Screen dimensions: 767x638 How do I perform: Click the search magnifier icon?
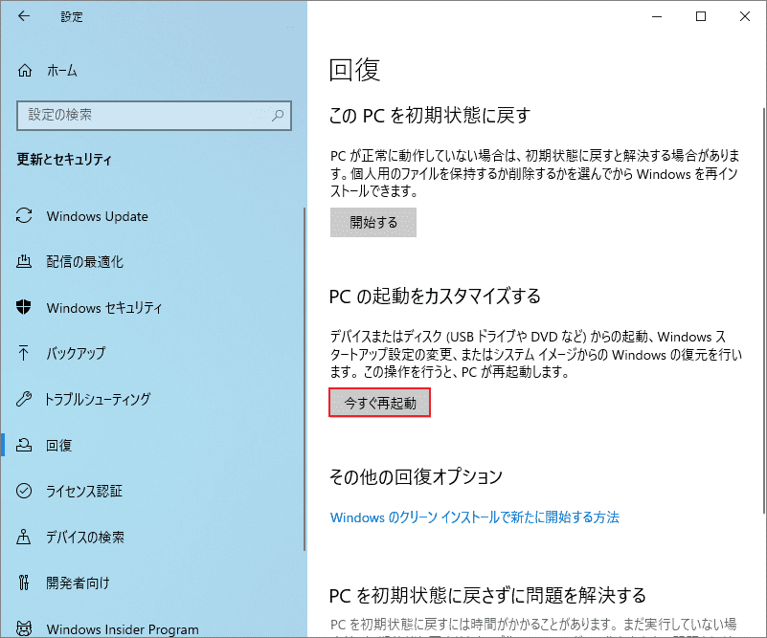pyautogui.click(x=278, y=116)
